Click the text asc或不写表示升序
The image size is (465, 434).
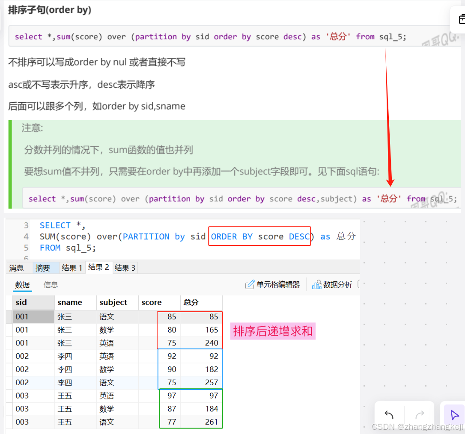point(48,84)
